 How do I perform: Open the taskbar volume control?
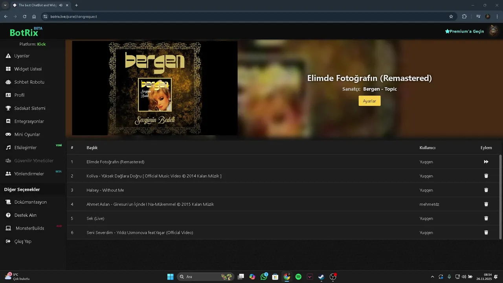(x=464, y=277)
